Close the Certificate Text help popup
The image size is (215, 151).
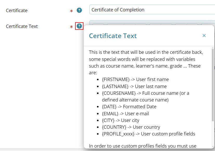point(204,36)
